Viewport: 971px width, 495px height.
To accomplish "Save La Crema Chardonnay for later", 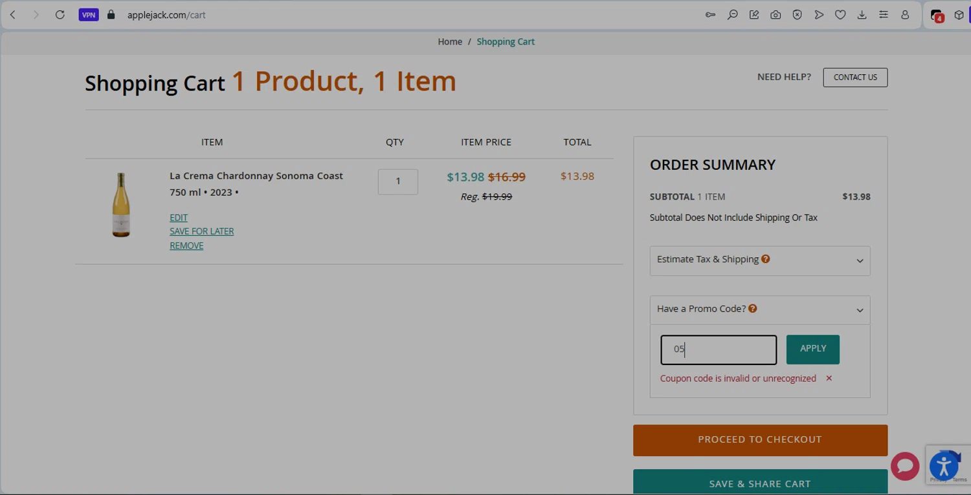I will coord(202,231).
